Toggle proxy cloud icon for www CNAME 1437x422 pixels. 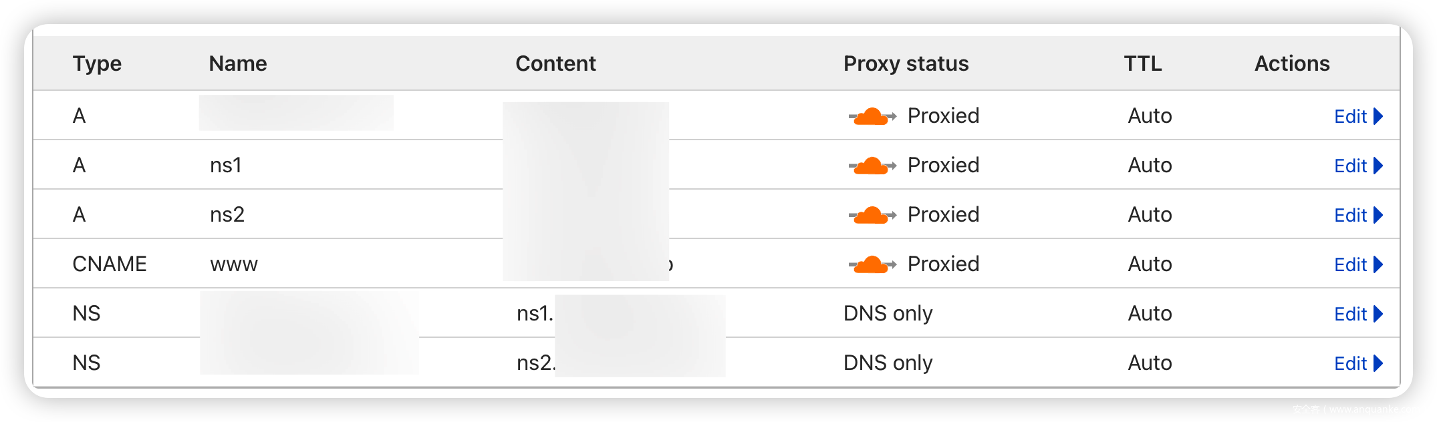click(x=872, y=264)
